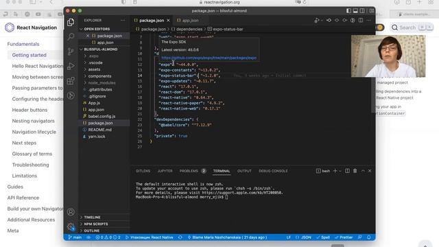
Task: Open the GitLens view in activity bar
Action: [71, 95]
